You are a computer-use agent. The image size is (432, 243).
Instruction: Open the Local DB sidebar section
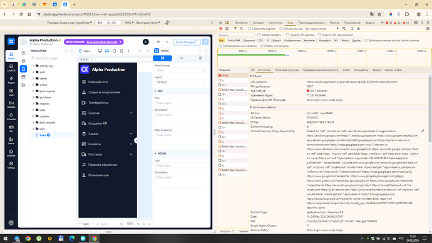point(11,68)
